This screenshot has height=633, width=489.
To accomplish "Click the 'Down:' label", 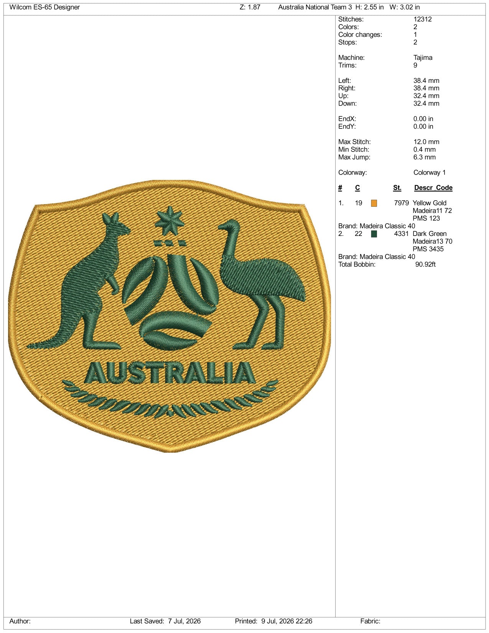I will coord(347,104).
